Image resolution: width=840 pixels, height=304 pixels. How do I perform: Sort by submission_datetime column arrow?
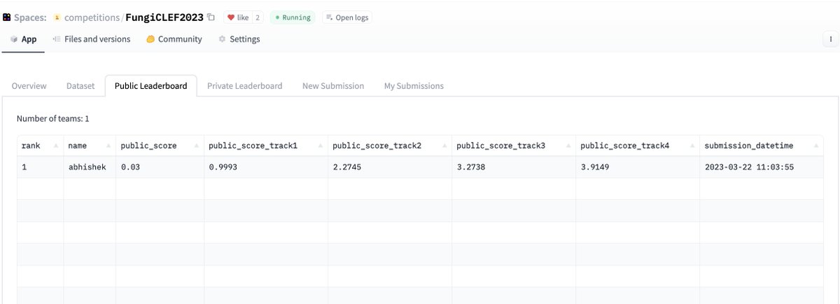tap(815, 146)
